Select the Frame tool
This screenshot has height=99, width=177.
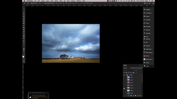(x=24, y=19)
